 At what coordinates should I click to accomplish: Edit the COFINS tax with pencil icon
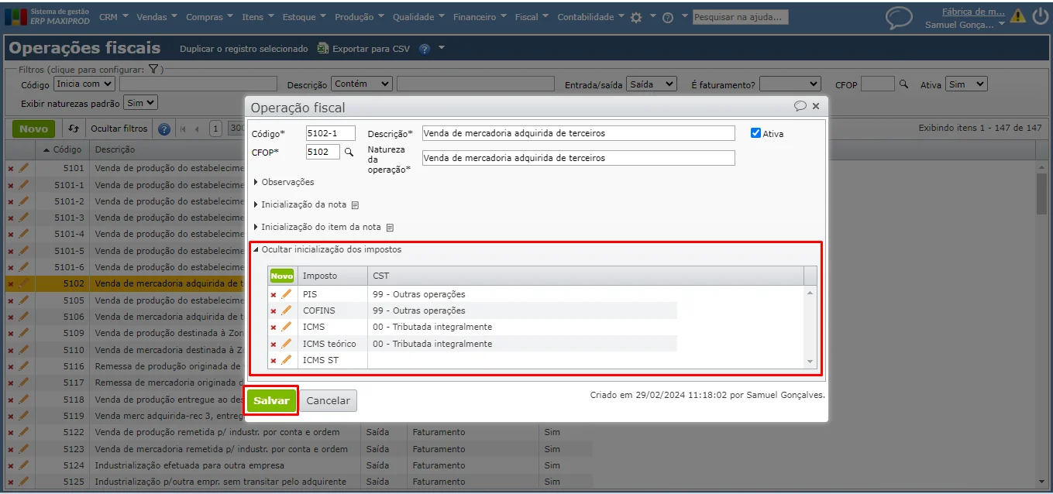(x=287, y=310)
